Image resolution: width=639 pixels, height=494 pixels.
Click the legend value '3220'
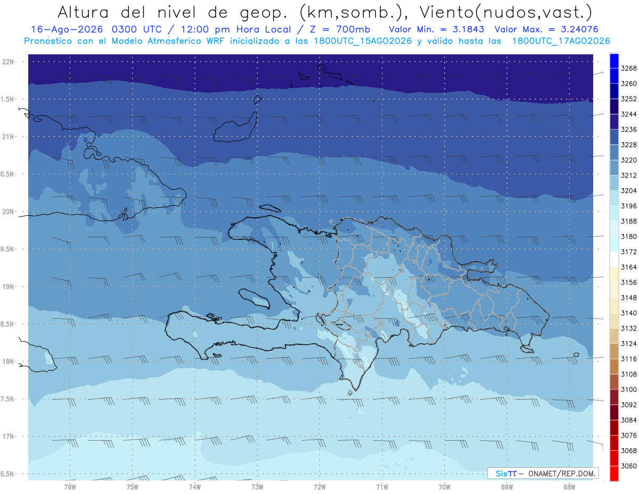click(629, 160)
